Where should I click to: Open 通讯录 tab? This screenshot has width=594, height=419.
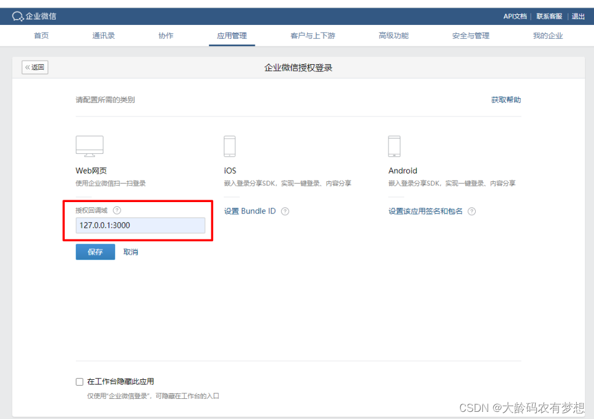(x=103, y=36)
